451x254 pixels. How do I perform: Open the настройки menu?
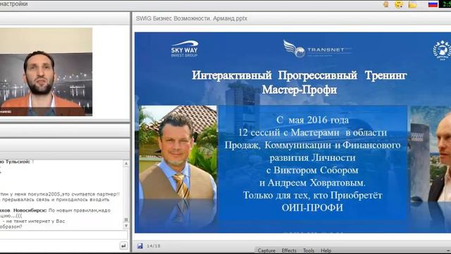[x=14, y=4]
